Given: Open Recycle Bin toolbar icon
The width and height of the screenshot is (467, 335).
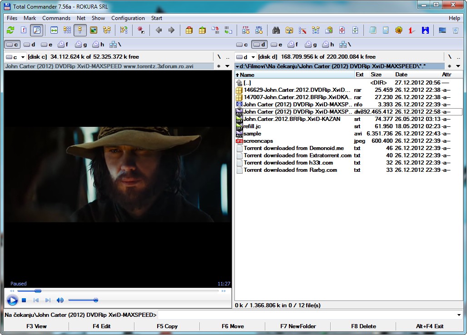Looking at the screenshot, I should click(455, 30).
